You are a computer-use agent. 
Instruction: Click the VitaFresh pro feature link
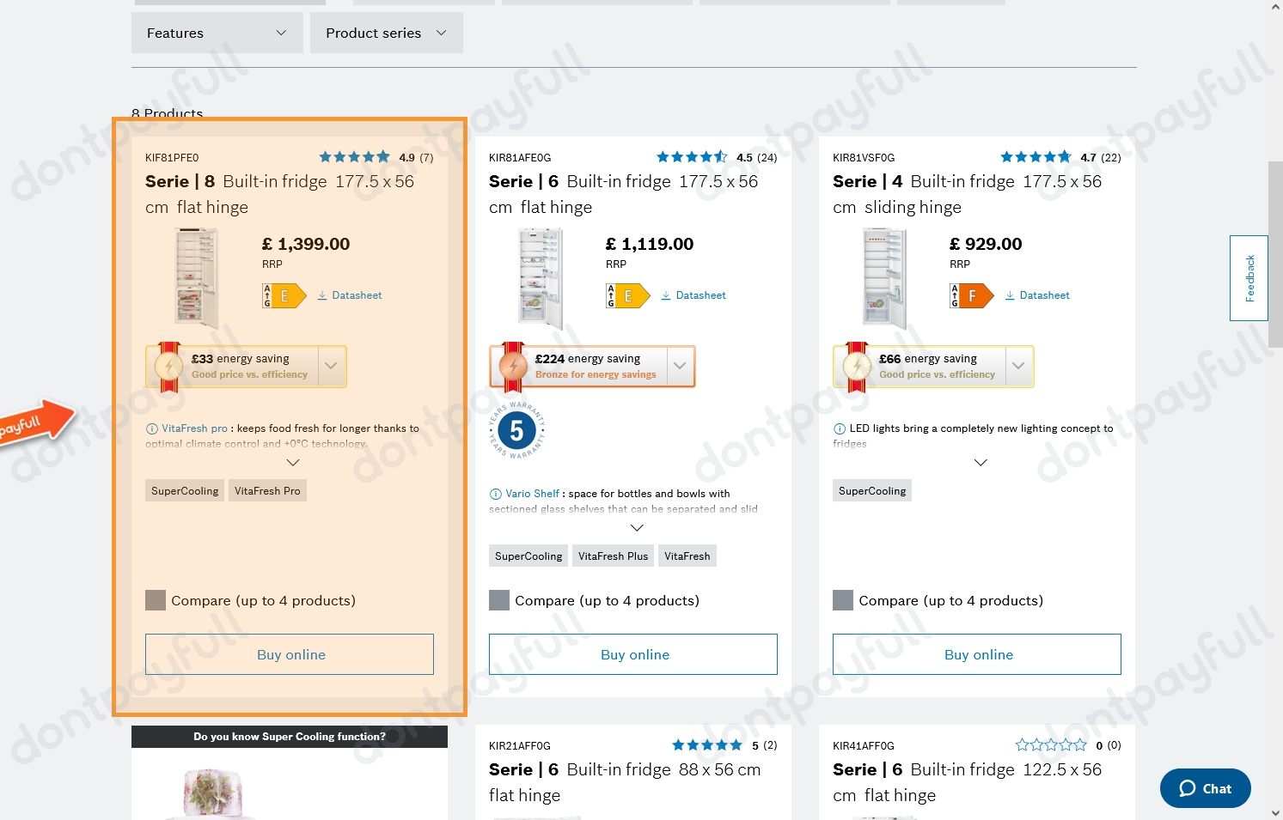[x=195, y=428]
